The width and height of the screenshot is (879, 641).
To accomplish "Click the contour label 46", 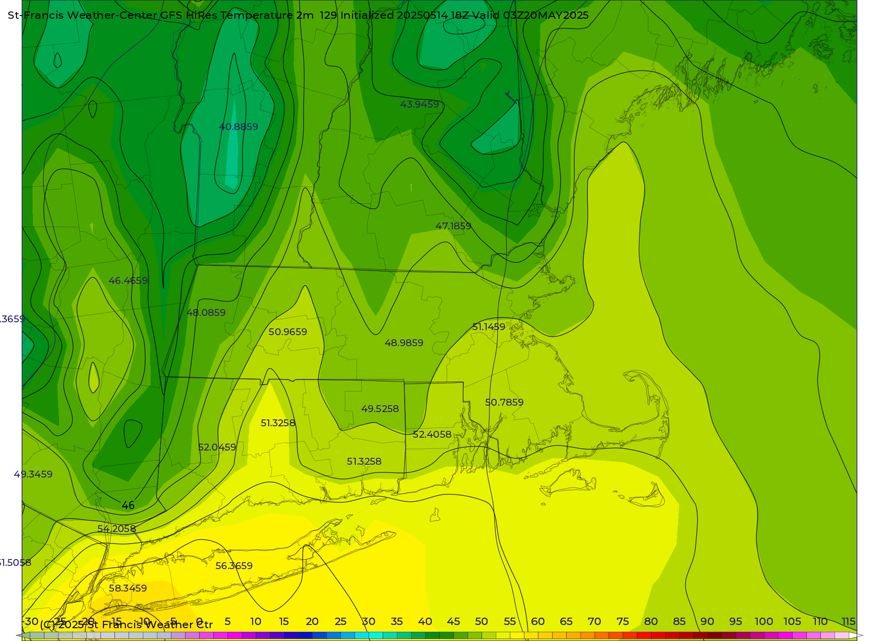I will point(128,505).
